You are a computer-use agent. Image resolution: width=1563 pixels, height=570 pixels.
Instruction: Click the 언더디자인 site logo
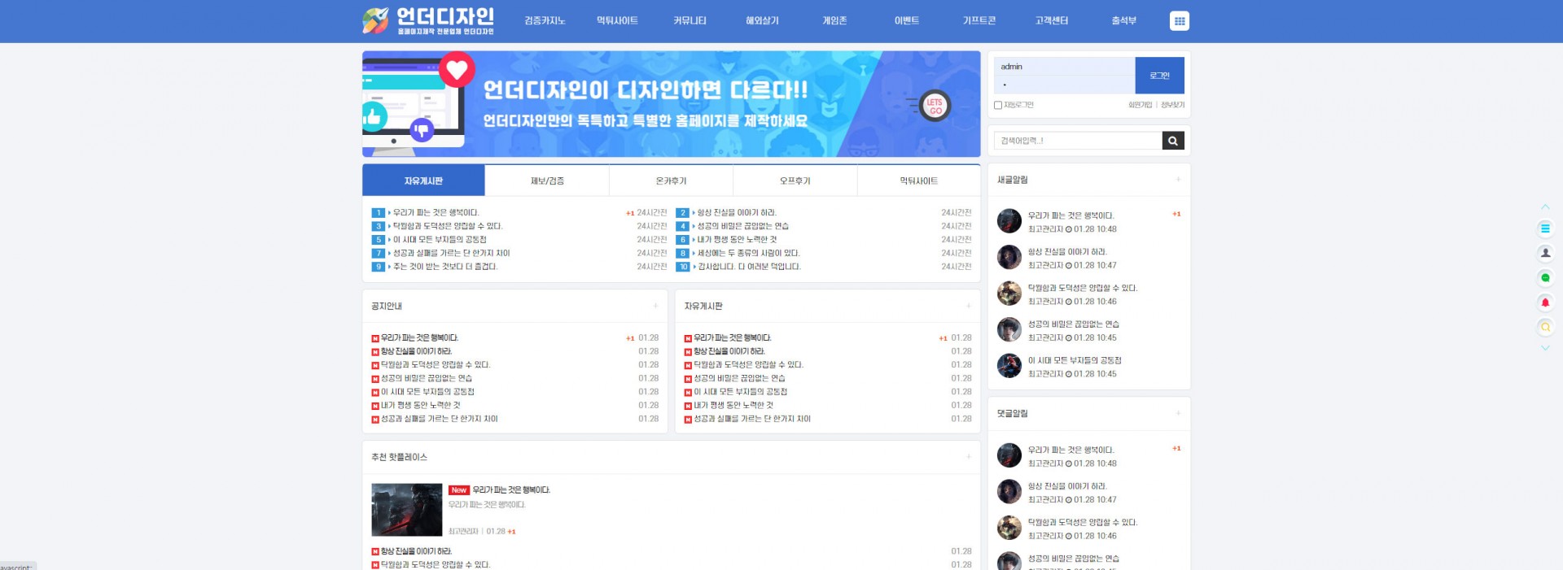coord(428,21)
